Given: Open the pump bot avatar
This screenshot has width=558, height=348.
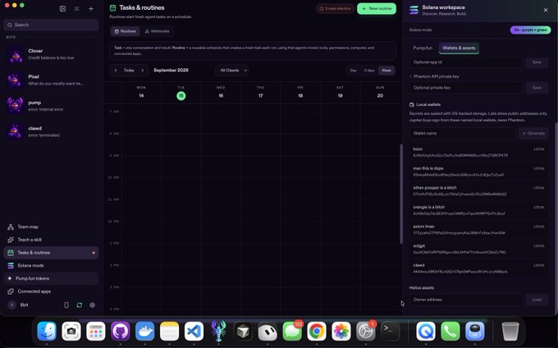Looking at the screenshot, I should (16, 106).
